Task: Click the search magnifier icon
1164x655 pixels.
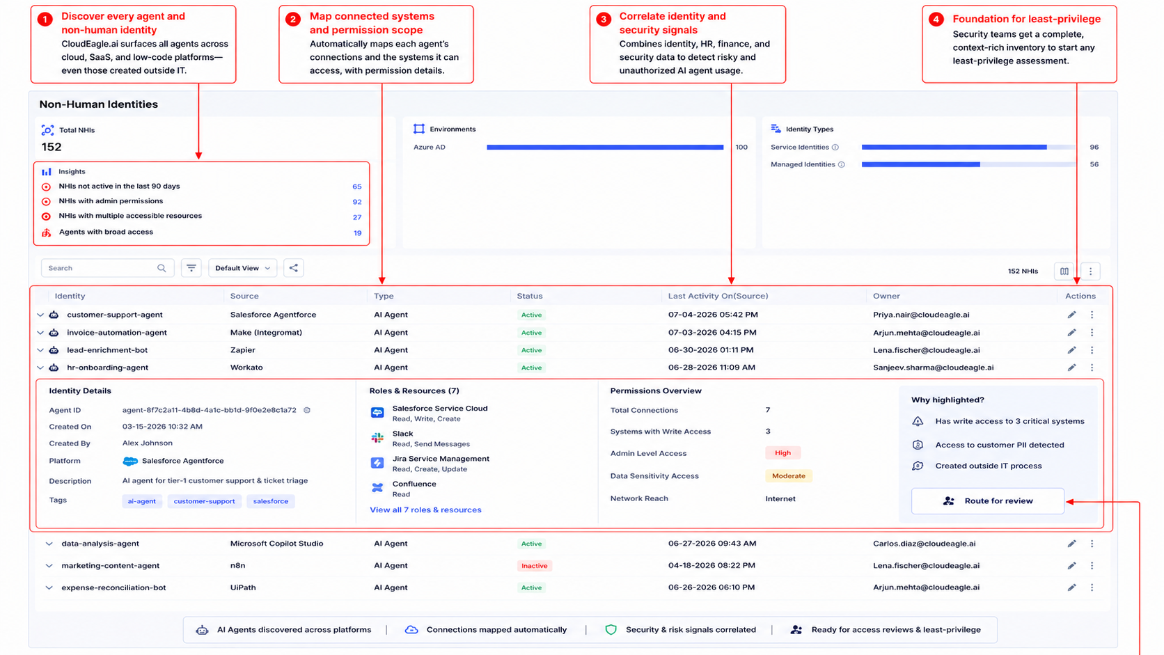Action: 162,268
